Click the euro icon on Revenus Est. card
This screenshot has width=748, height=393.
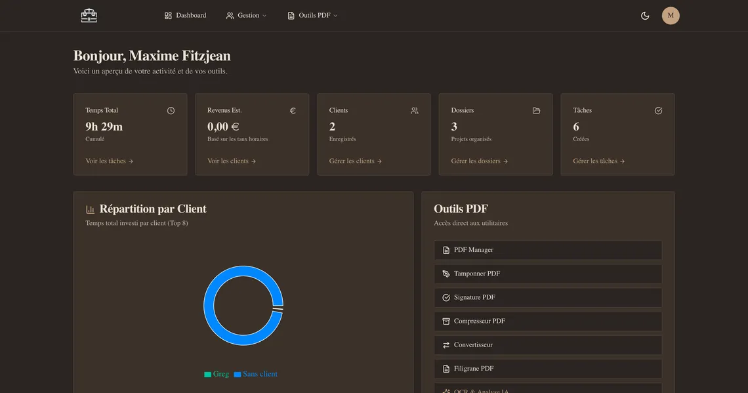click(293, 110)
